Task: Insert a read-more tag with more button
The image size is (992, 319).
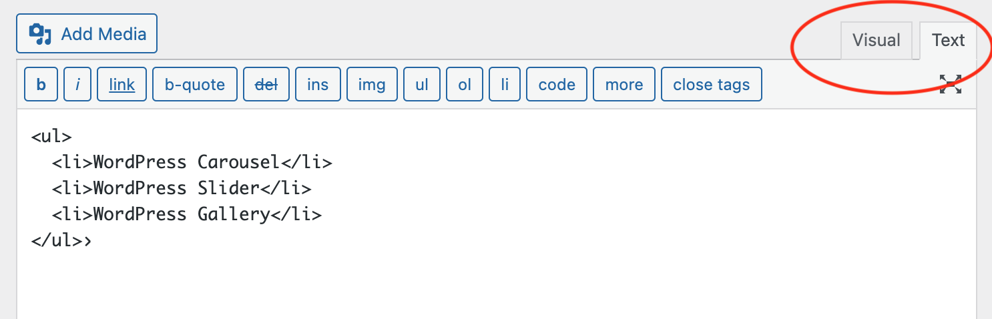Action: coord(624,85)
